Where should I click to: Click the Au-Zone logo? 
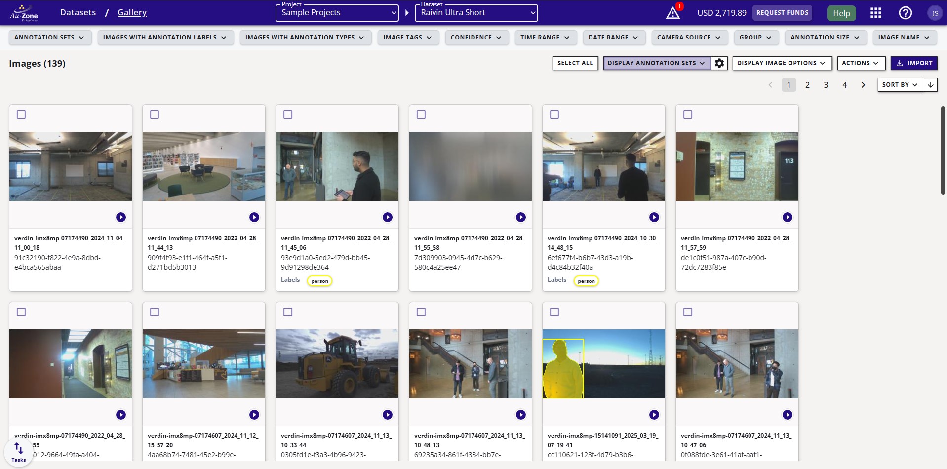[x=24, y=13]
